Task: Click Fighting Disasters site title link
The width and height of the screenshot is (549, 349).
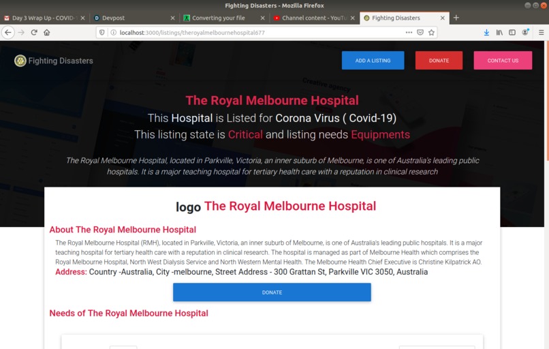Action: [x=61, y=61]
